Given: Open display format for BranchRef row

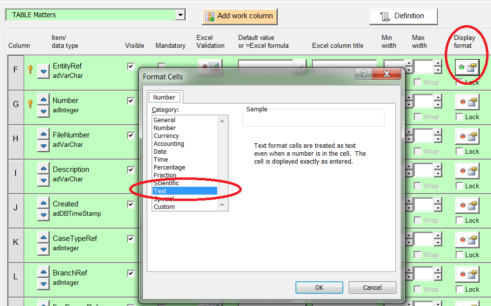Looking at the screenshot, I should click(467, 274).
